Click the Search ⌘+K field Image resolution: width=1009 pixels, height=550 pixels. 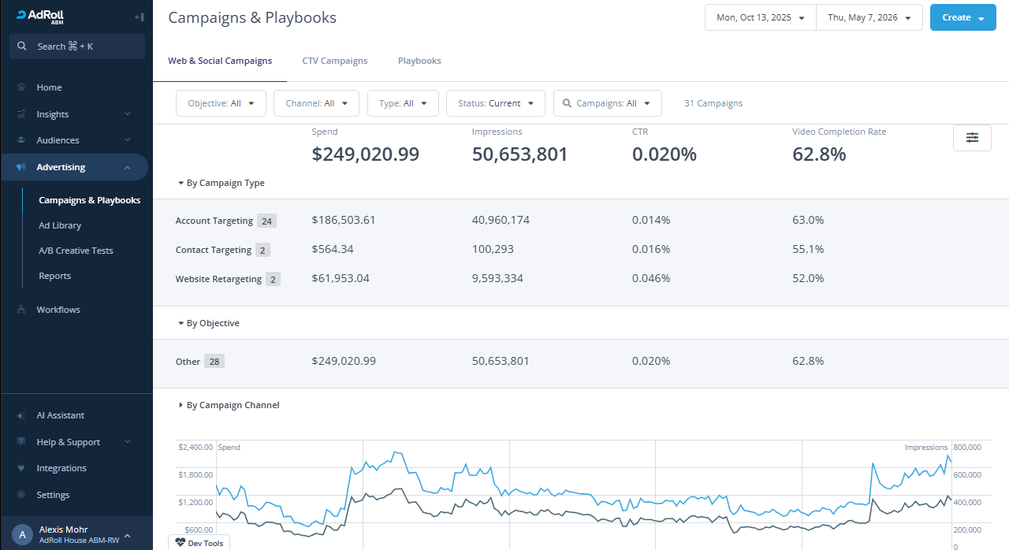coord(77,46)
